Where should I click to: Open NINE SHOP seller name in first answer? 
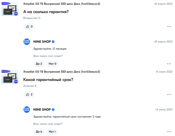click(42, 42)
